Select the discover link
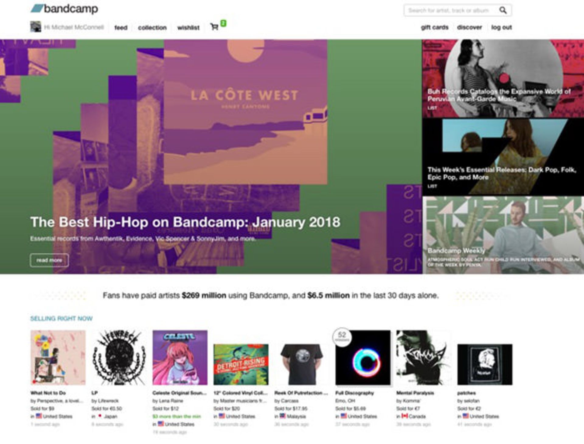This screenshot has height=444, width=584. 469,27
